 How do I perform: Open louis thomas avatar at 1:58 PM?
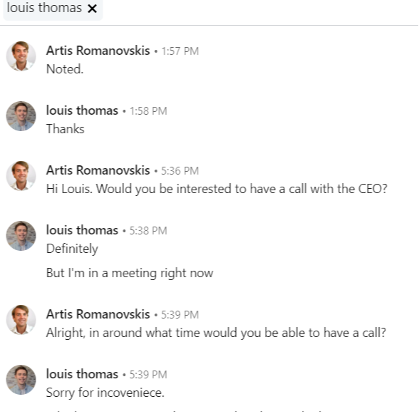pos(21,116)
